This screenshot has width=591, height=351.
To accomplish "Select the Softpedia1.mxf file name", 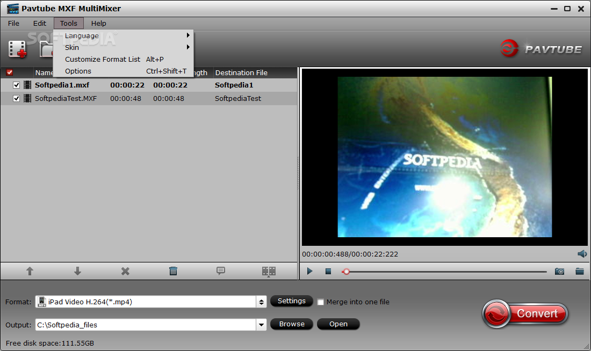I will point(62,85).
